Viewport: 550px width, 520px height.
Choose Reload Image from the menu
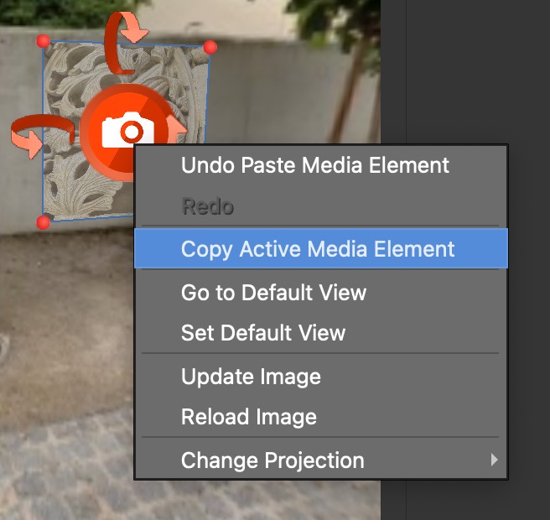249,417
